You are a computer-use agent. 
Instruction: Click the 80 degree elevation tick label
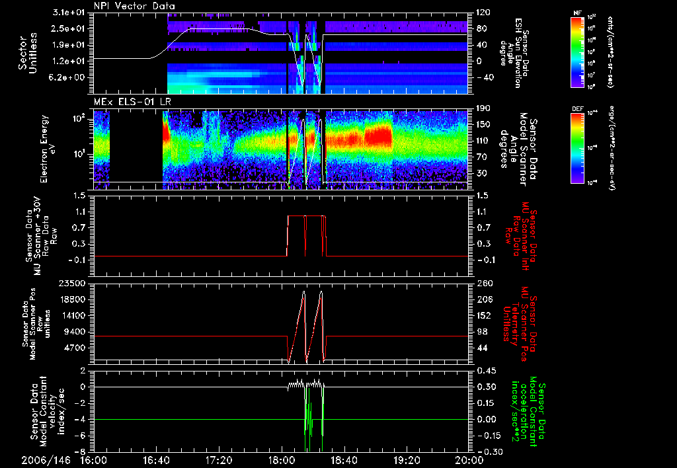point(481,28)
